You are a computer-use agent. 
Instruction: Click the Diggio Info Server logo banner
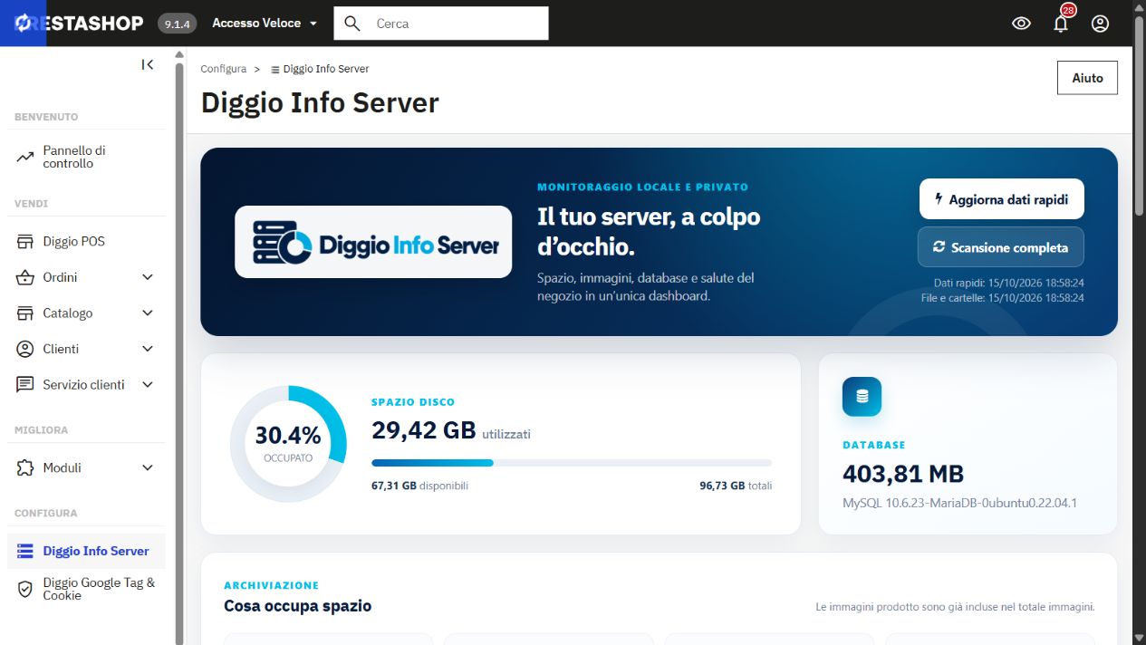click(x=373, y=242)
